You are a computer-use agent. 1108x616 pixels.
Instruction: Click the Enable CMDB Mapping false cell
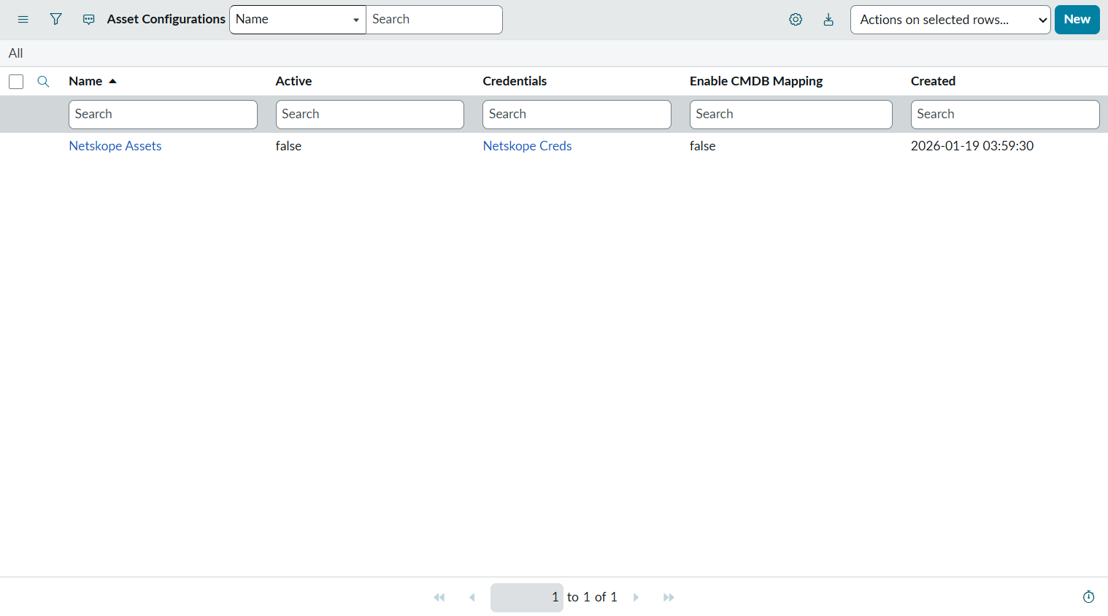(x=702, y=146)
